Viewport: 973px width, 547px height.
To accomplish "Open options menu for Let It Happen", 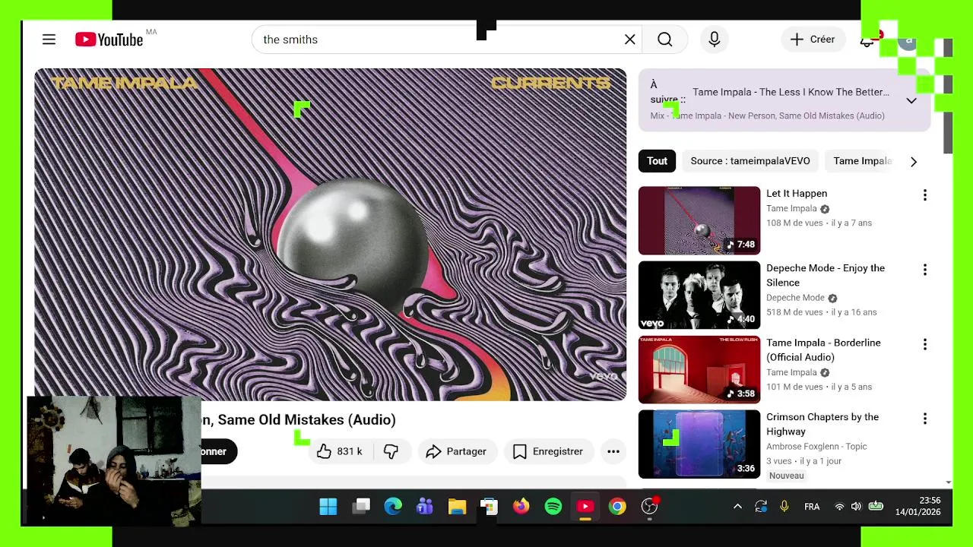I will pyautogui.click(x=925, y=195).
